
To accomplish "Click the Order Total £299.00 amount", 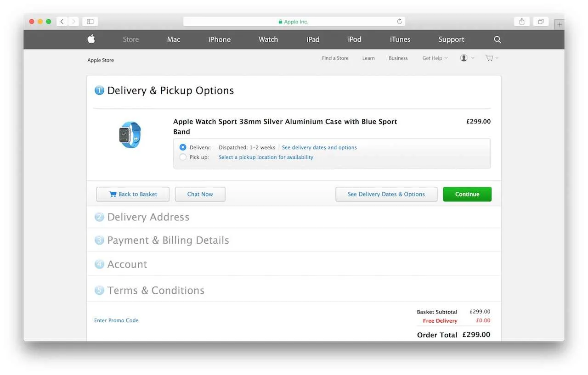I will [476, 335].
